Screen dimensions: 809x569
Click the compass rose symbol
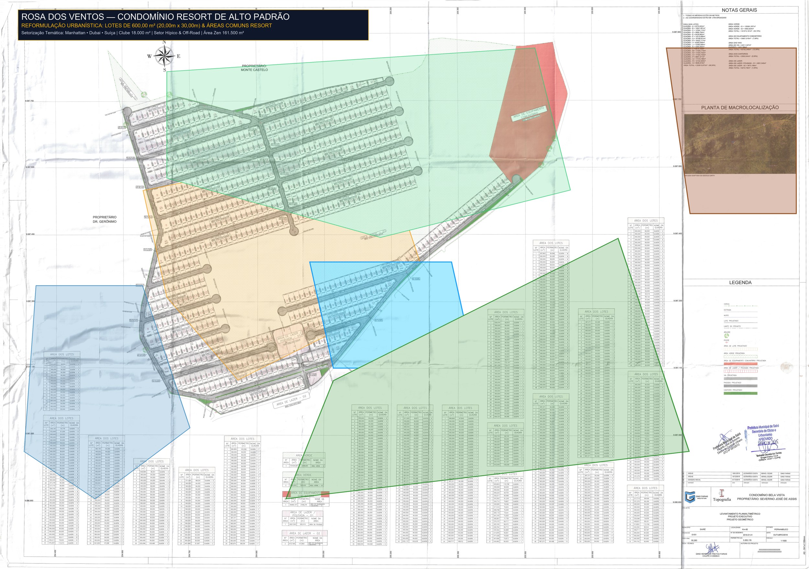164,56
